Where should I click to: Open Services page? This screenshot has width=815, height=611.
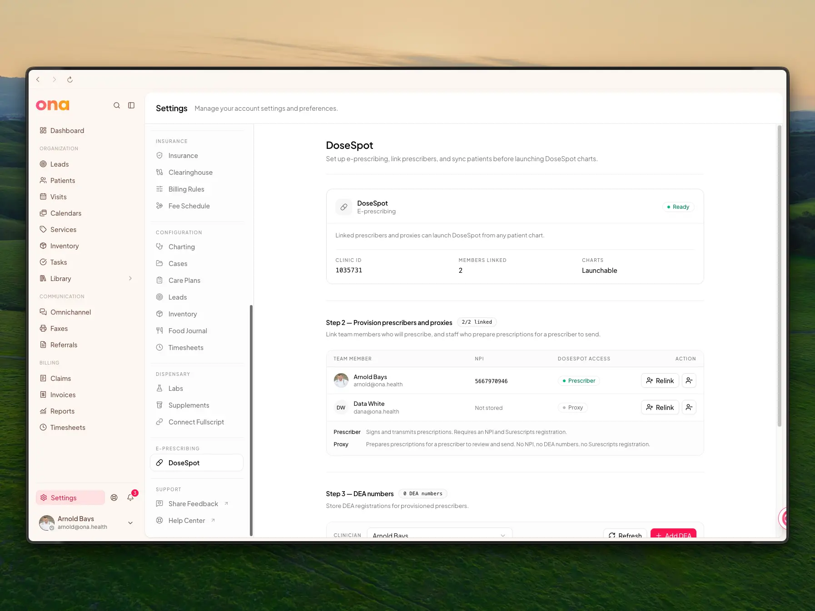tap(86, 230)
